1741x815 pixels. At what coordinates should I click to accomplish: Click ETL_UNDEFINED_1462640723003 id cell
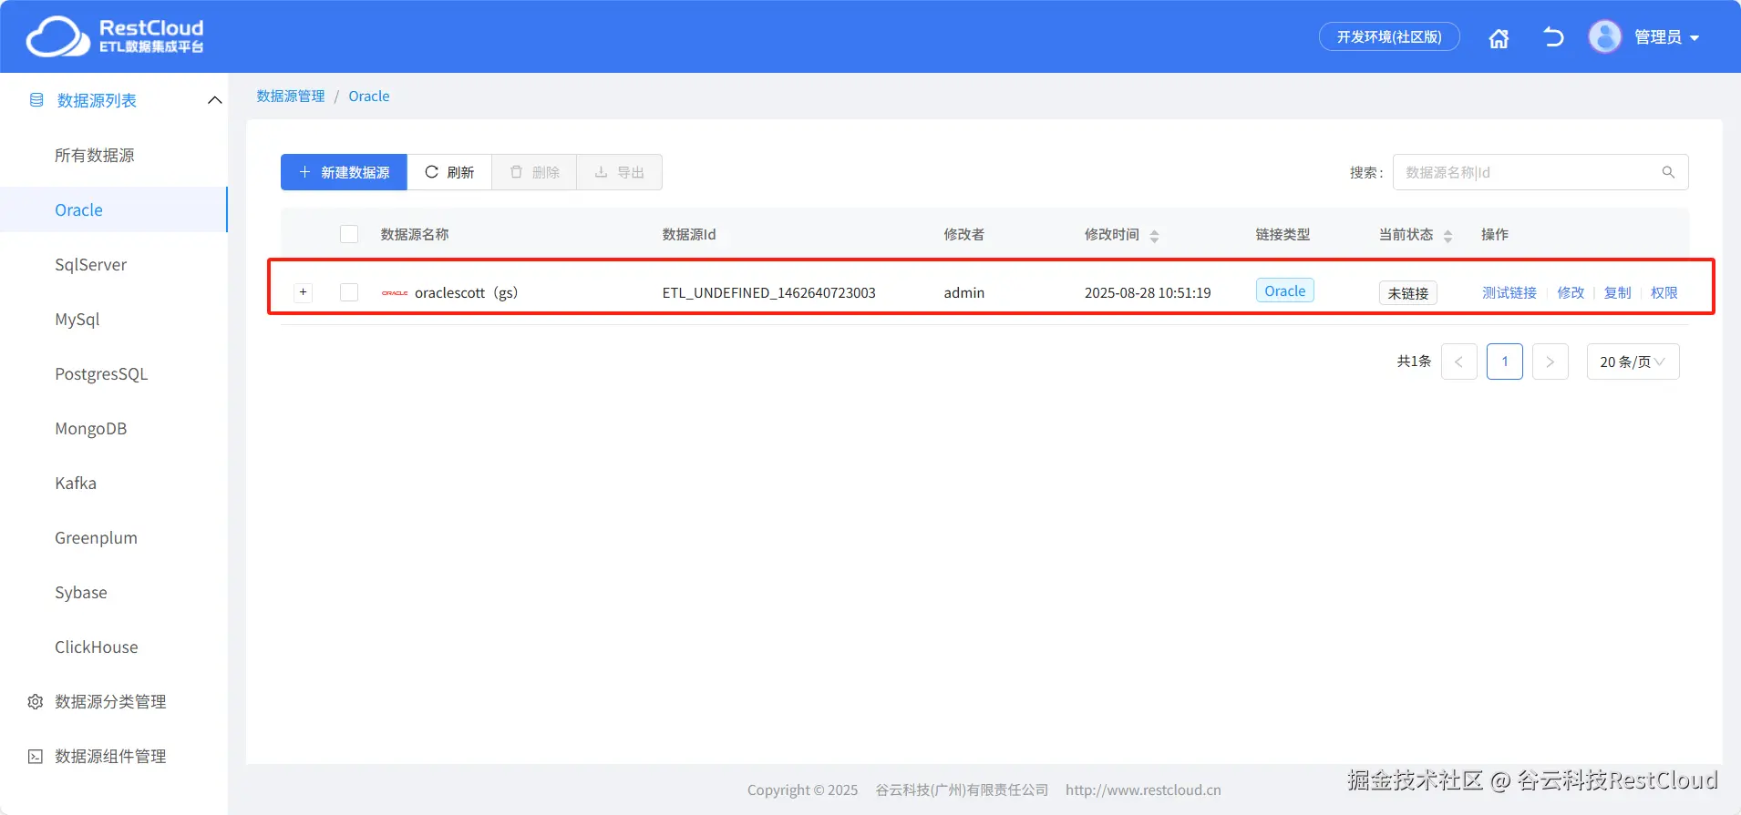tap(769, 292)
